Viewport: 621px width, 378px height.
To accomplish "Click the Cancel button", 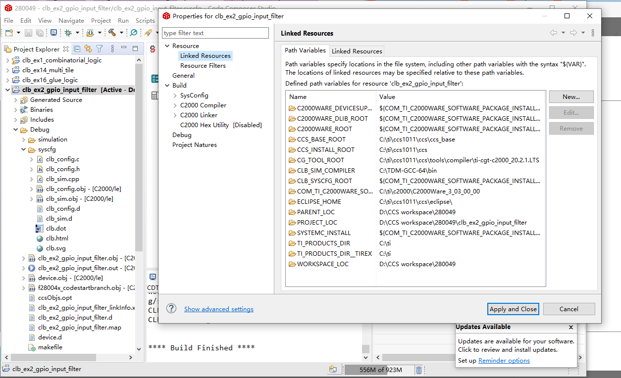I will tap(569, 309).
